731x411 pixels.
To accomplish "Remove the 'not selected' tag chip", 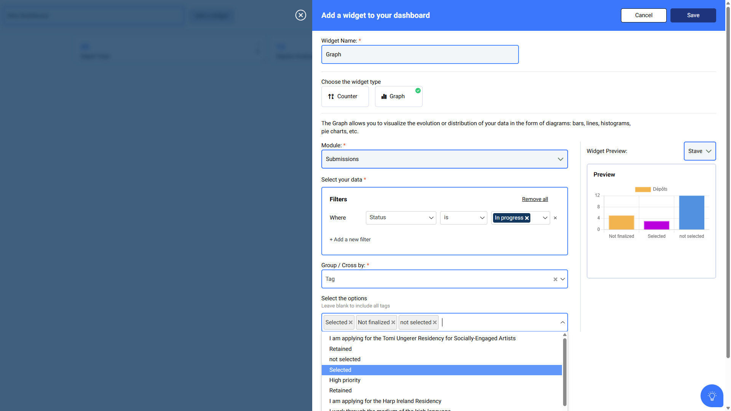I will [x=435, y=322].
